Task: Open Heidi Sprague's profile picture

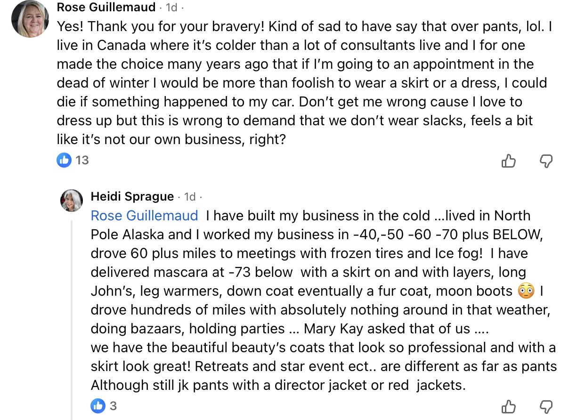Action: click(72, 200)
